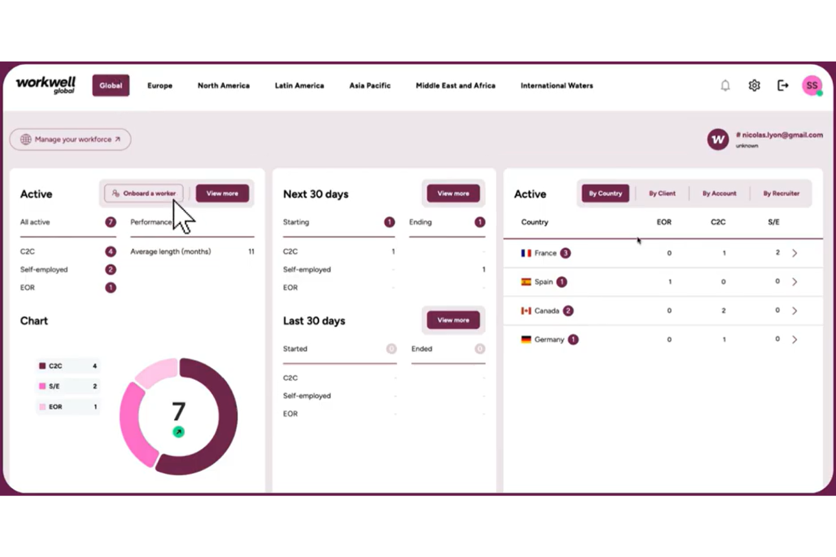Open details for the Spain row
The width and height of the screenshot is (836, 557).
point(795,282)
